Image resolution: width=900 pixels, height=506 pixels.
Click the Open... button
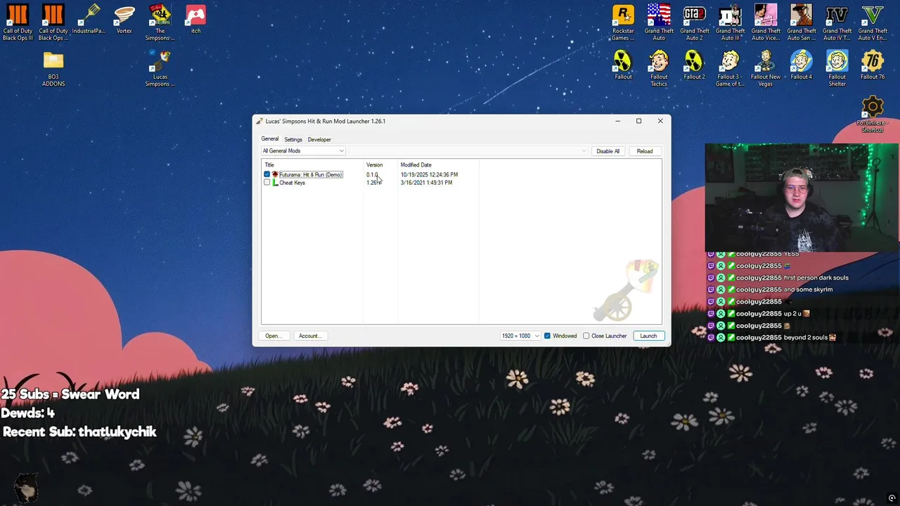[274, 336]
